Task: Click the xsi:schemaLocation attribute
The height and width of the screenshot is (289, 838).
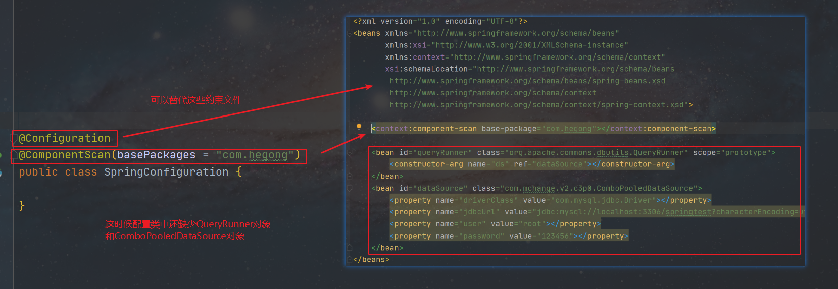Action: point(529,69)
